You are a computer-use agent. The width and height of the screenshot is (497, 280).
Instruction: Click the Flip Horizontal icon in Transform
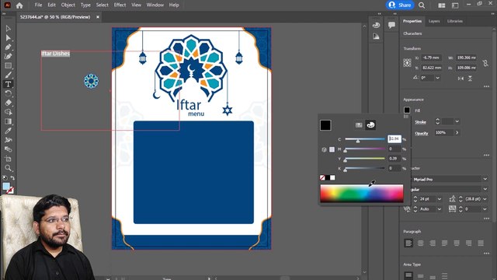pos(461,78)
